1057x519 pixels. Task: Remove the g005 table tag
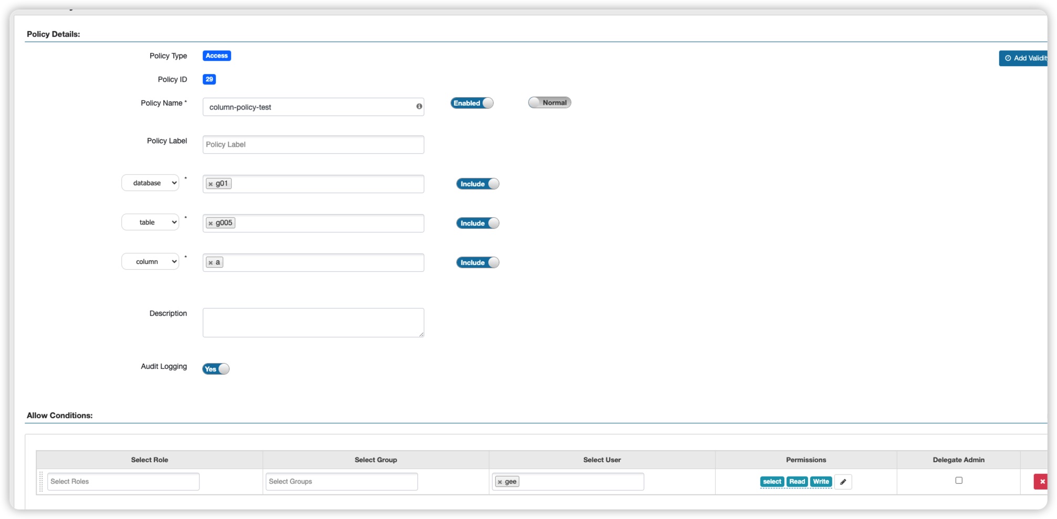(x=211, y=224)
